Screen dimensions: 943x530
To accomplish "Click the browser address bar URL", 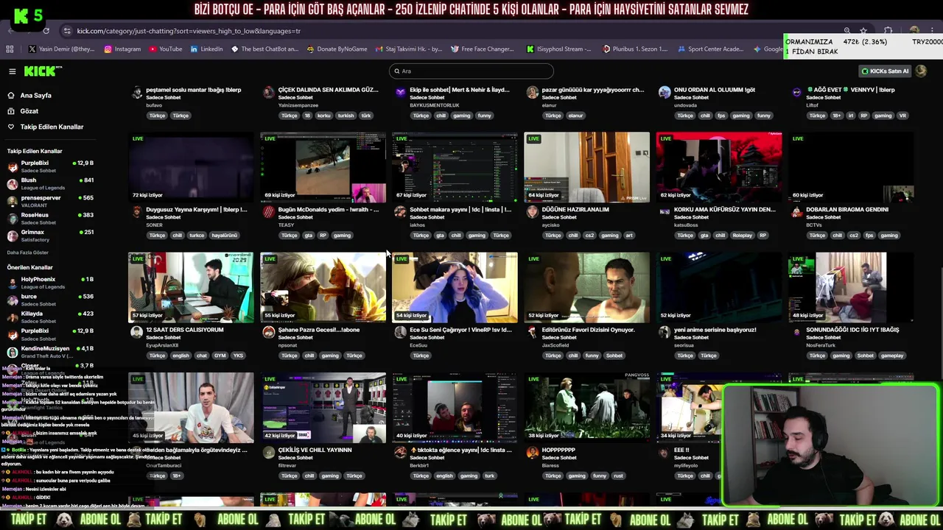I will (189, 31).
